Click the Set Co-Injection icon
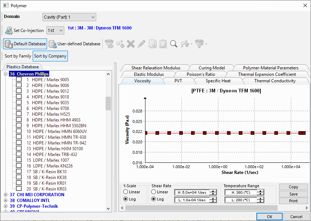311x221 pixels. pos(9,30)
